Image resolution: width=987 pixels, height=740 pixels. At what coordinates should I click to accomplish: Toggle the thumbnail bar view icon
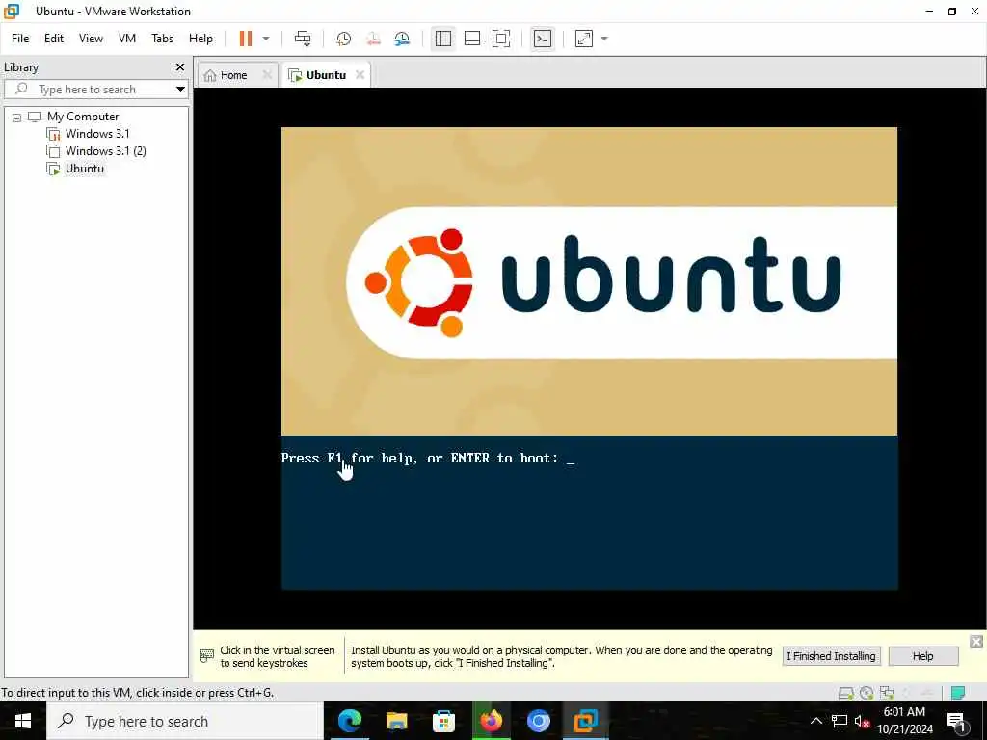pyautogui.click(x=472, y=39)
